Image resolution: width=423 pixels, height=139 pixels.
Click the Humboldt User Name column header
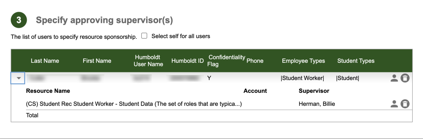148,61
